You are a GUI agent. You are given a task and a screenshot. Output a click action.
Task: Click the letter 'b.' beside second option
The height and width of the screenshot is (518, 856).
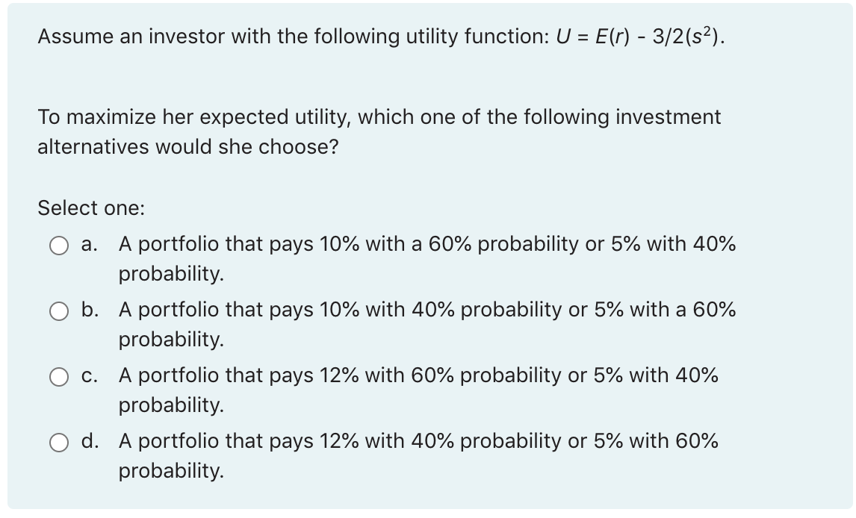(88, 310)
